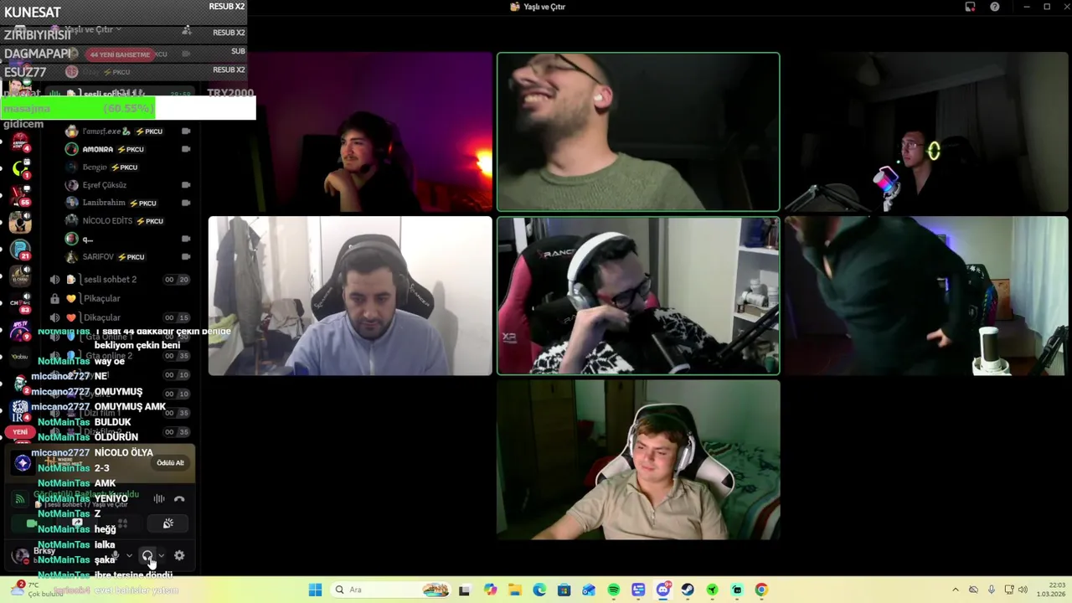Open server with badge 55 in sidebar

(x=20, y=194)
